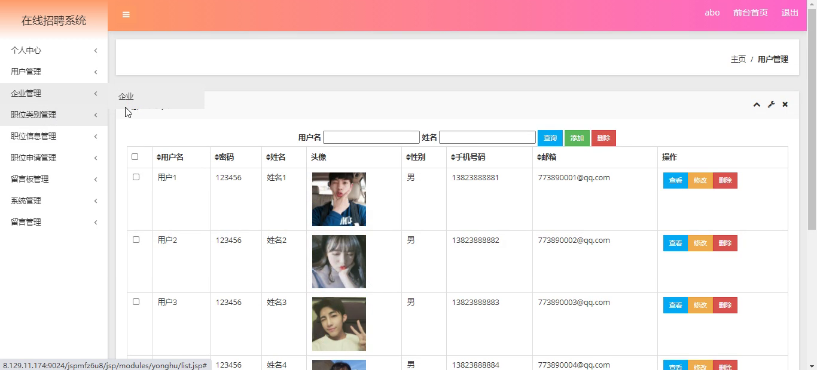Viewport: 817px width, 370px height.
Task: Open avatar thumbnail of 用户1
Action: 339,199
